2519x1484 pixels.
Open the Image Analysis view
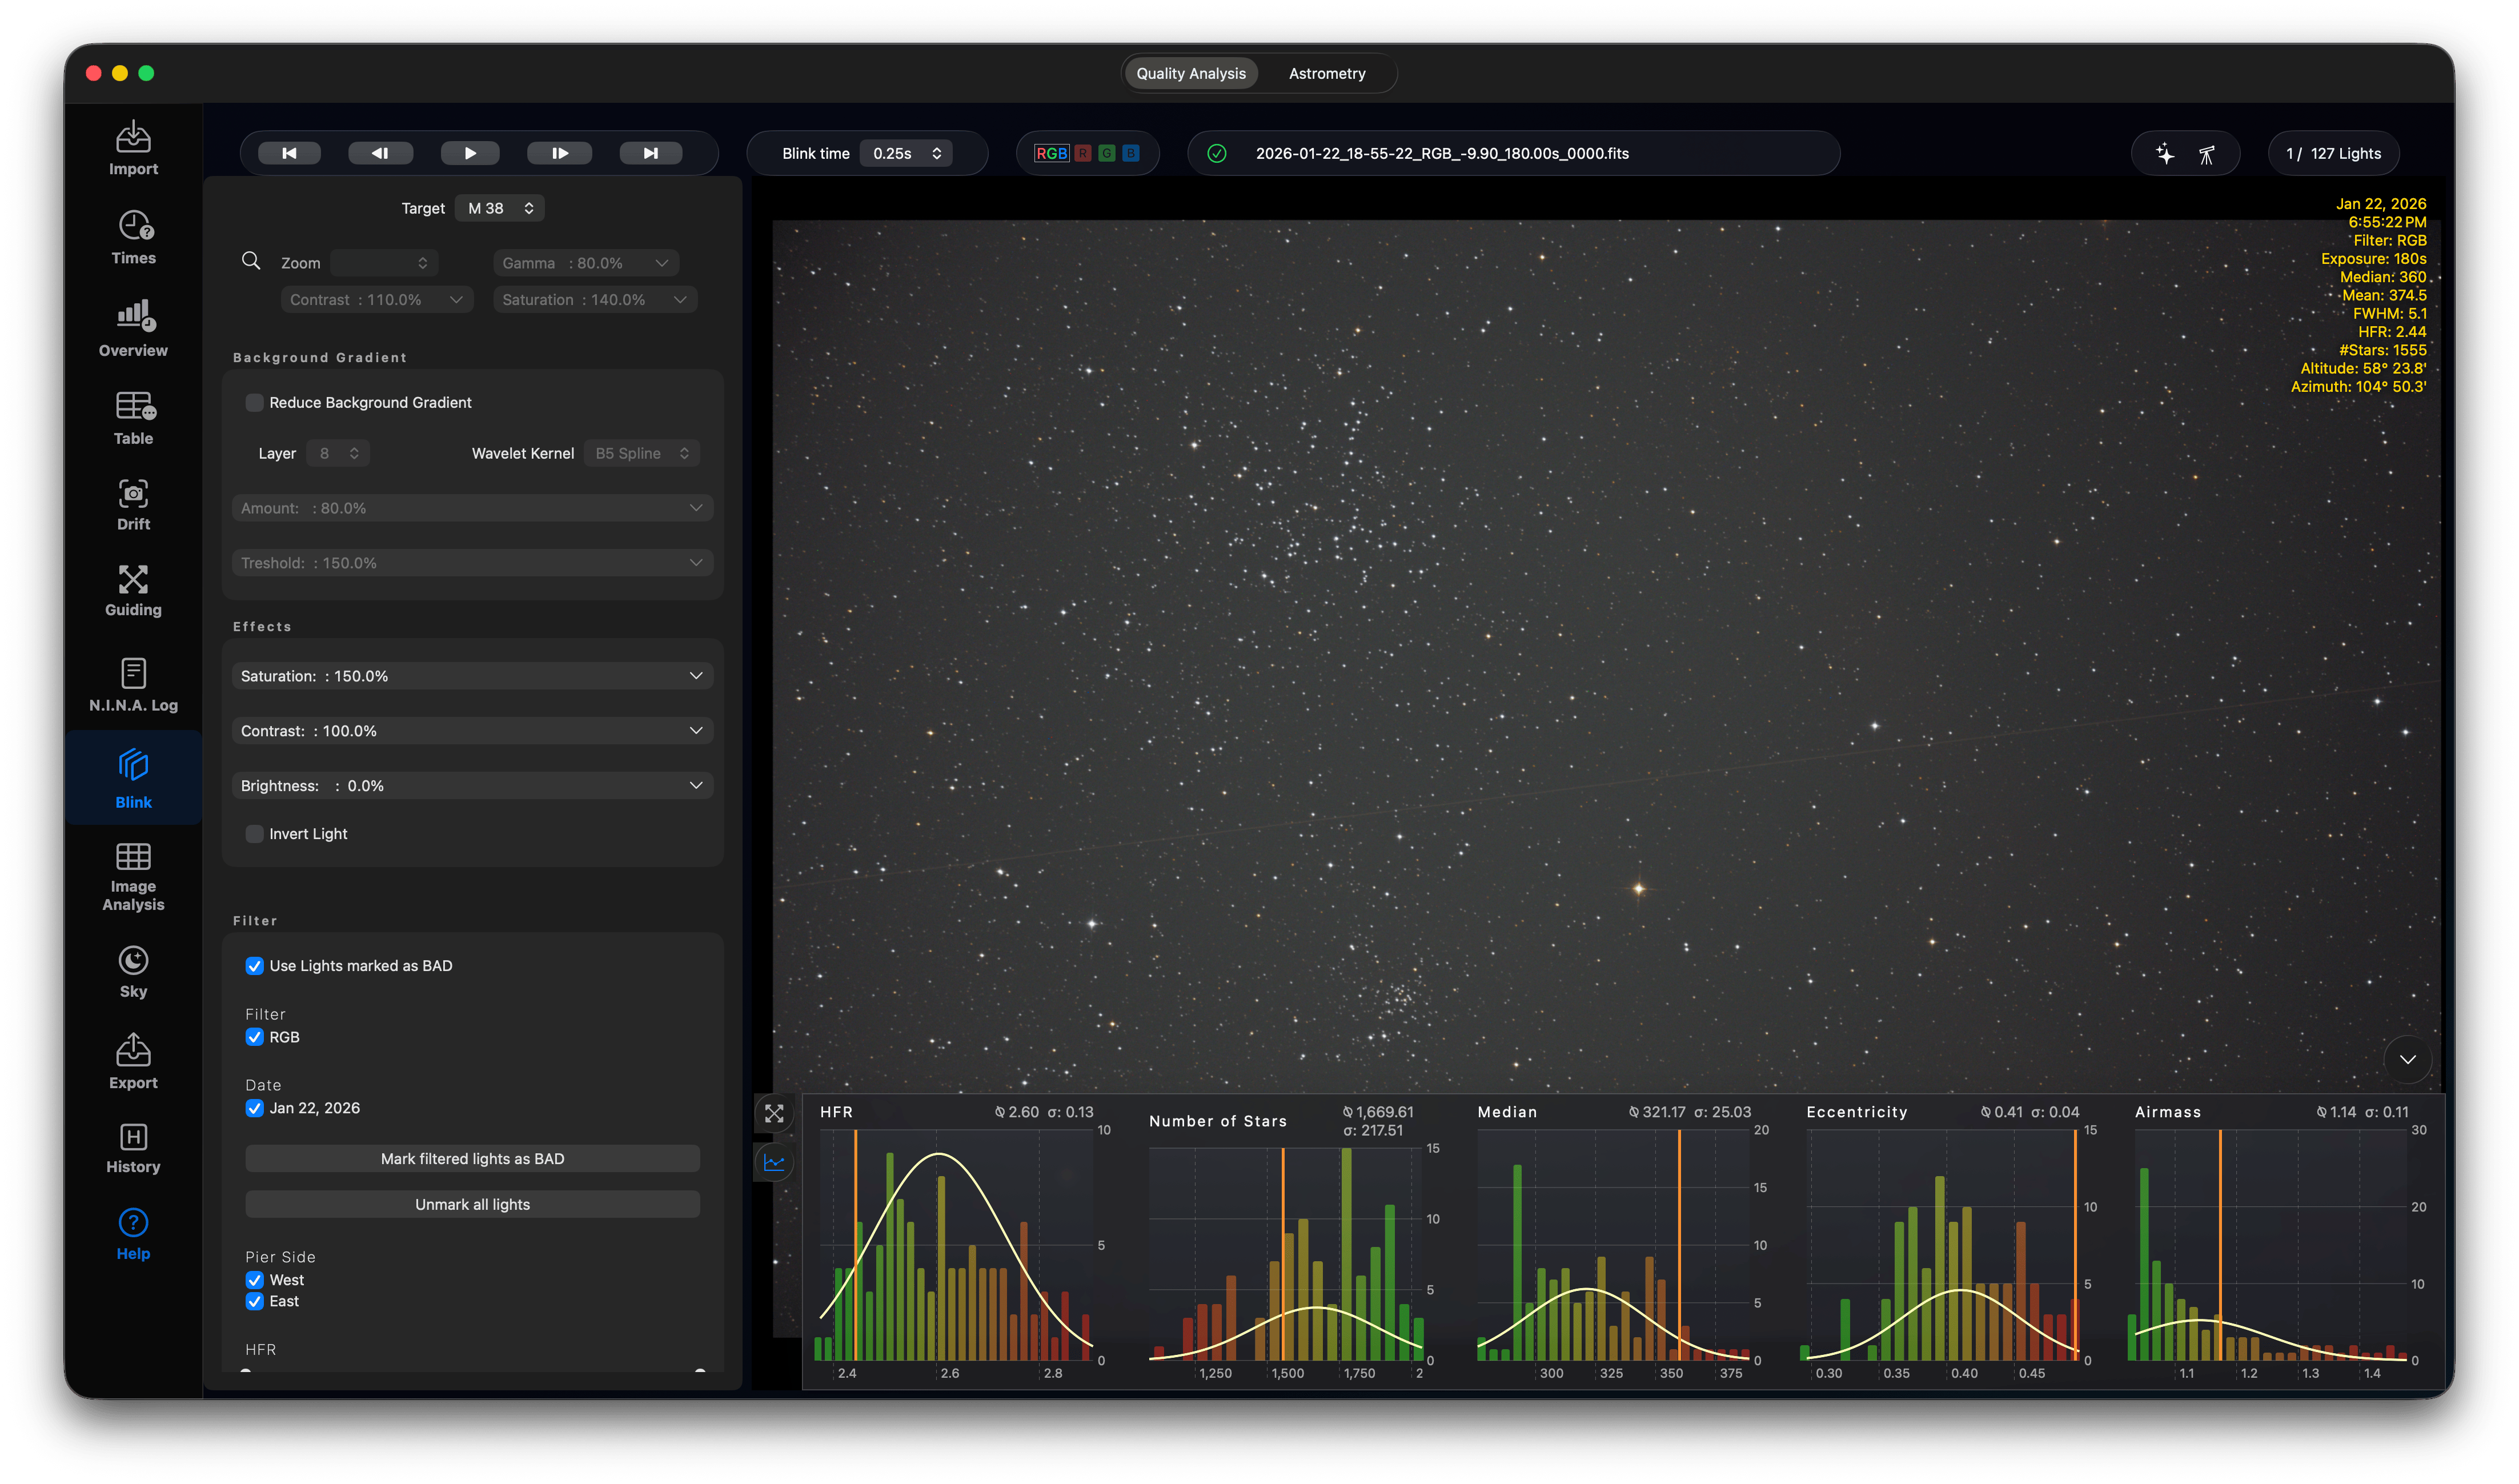(x=133, y=877)
